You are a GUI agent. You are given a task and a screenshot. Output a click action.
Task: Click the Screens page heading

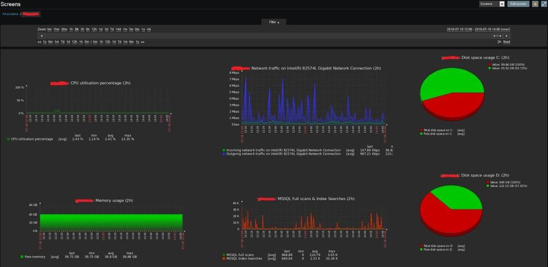(x=11, y=4)
